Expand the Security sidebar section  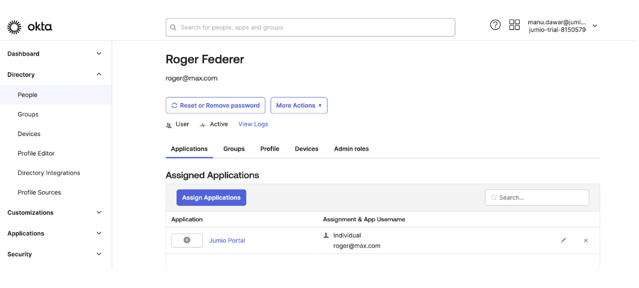[99, 254]
